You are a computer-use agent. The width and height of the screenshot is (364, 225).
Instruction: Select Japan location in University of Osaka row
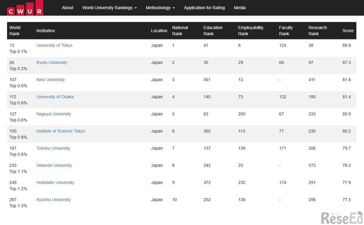pos(157,97)
